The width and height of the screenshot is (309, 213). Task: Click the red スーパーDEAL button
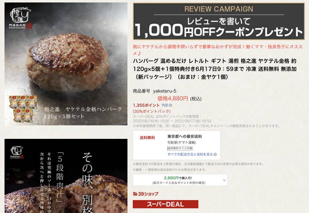point(166,204)
